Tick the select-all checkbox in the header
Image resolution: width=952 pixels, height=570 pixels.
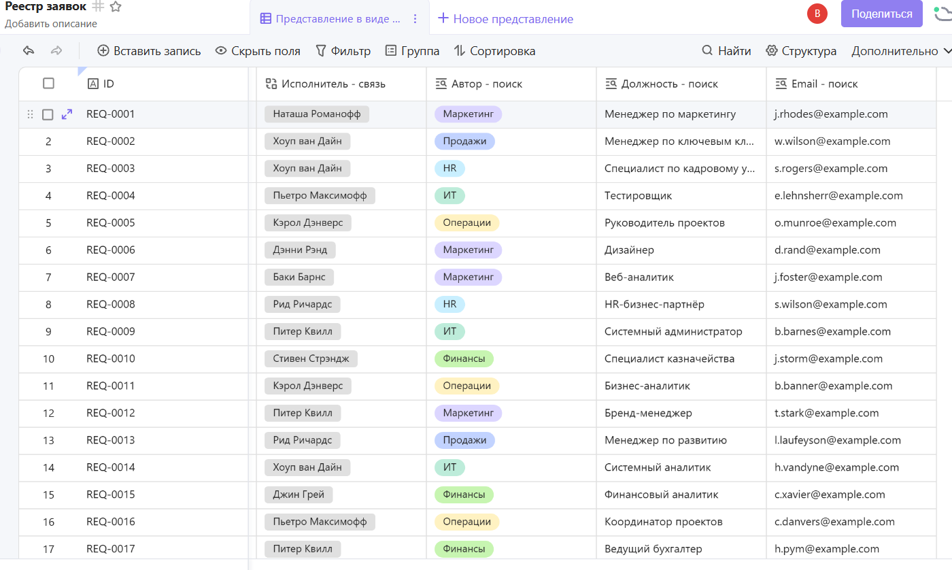(48, 84)
